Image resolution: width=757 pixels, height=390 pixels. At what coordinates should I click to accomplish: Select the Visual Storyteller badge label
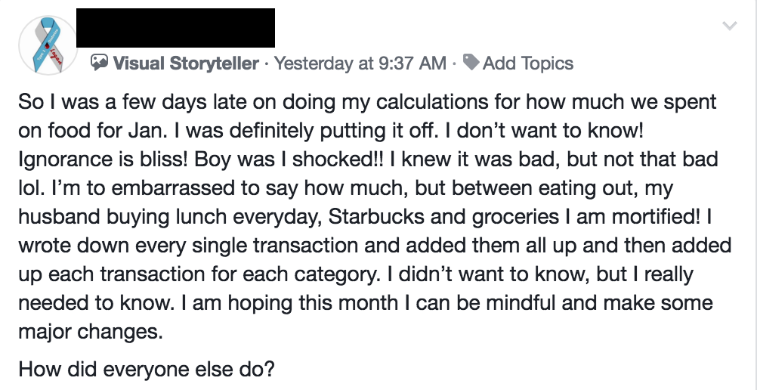[185, 63]
